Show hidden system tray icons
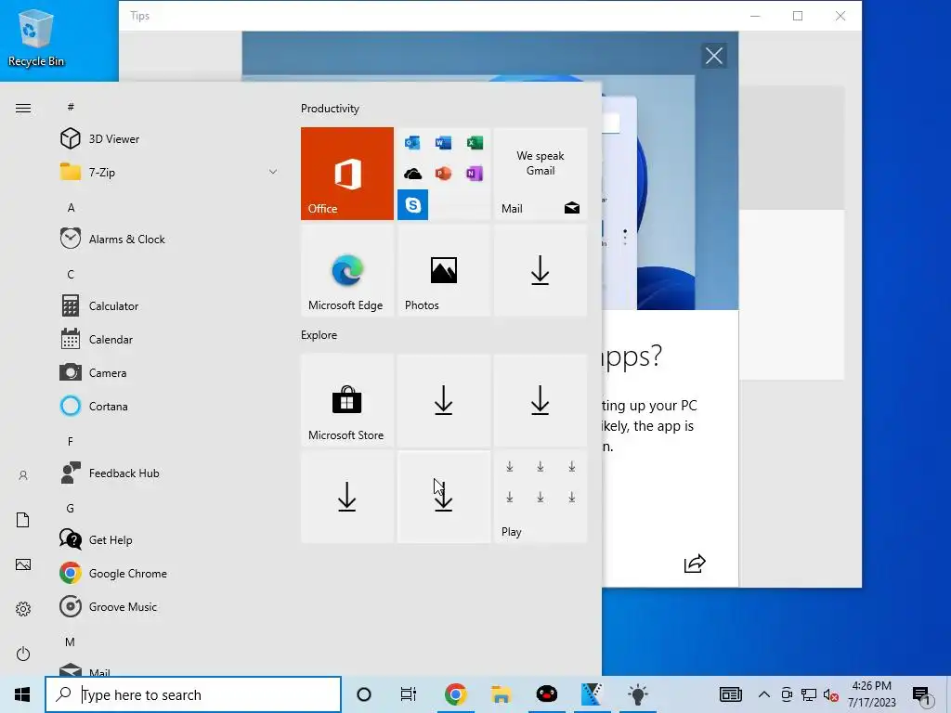 [764, 694]
